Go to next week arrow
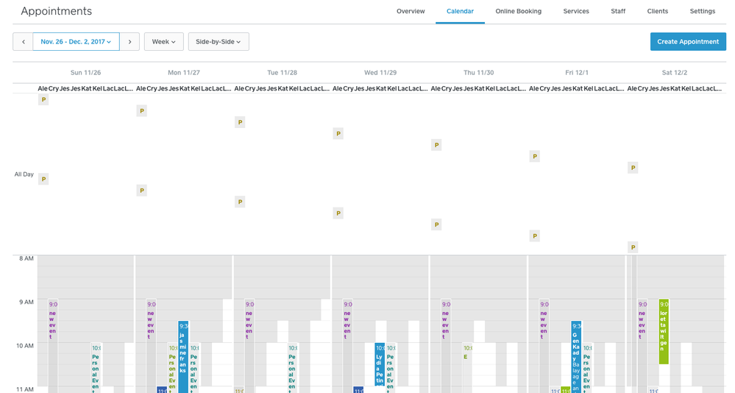 (x=129, y=42)
